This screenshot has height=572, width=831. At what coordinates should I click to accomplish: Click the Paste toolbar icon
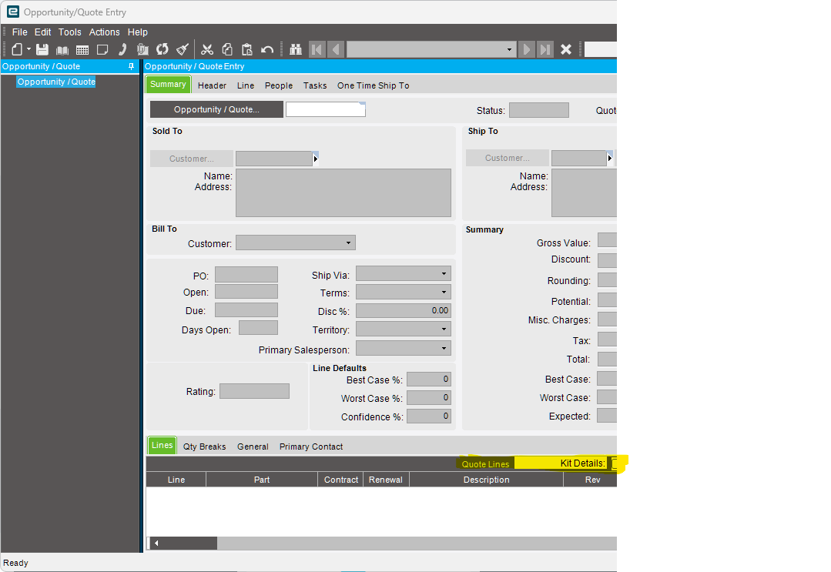point(246,49)
